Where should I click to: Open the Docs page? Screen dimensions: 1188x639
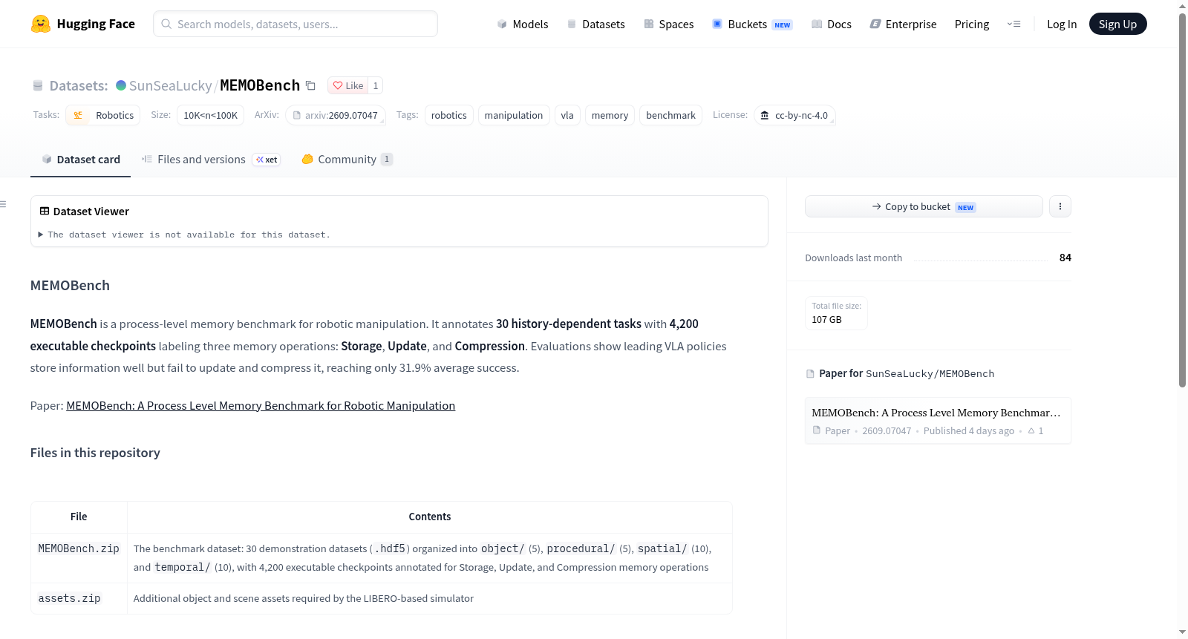pos(832,24)
